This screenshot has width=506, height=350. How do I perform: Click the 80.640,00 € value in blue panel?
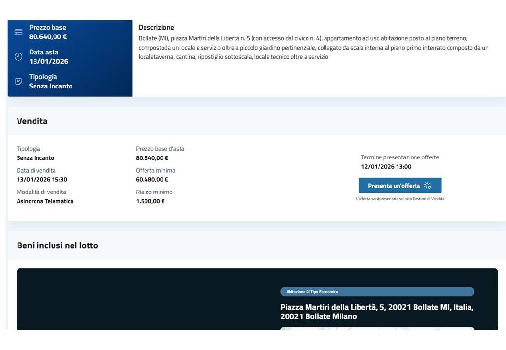tap(48, 36)
